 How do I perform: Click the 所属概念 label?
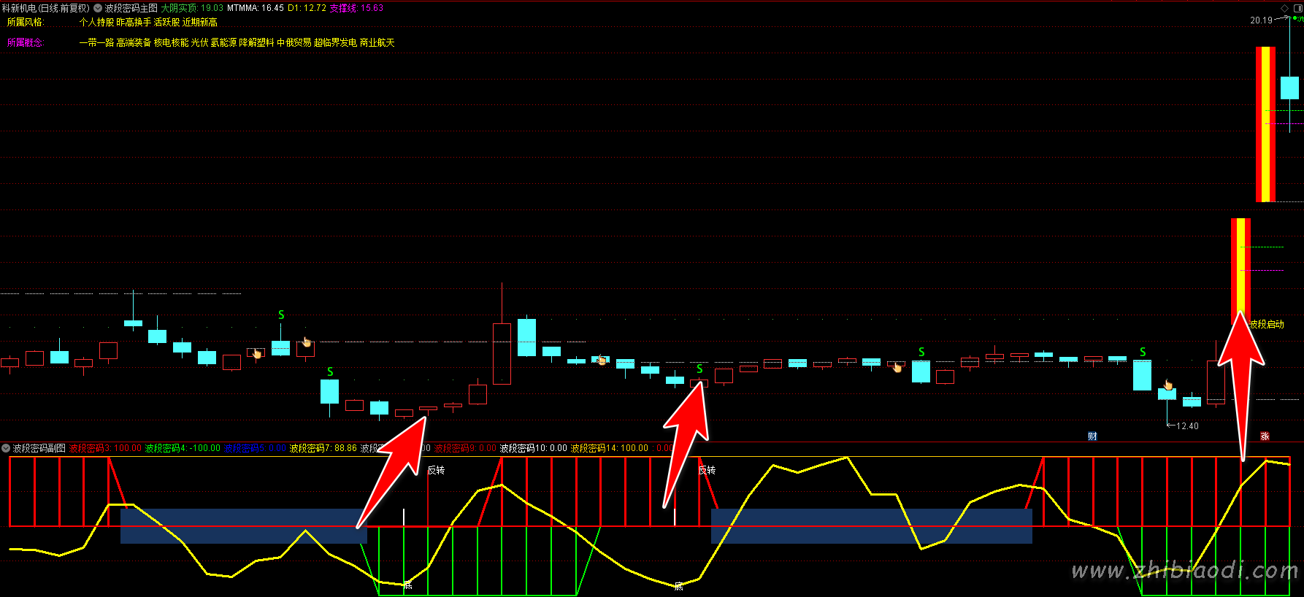[x=26, y=43]
